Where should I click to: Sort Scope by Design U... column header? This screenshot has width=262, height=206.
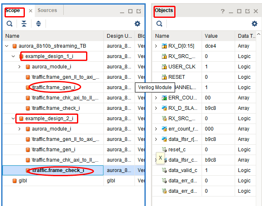(x=119, y=36)
